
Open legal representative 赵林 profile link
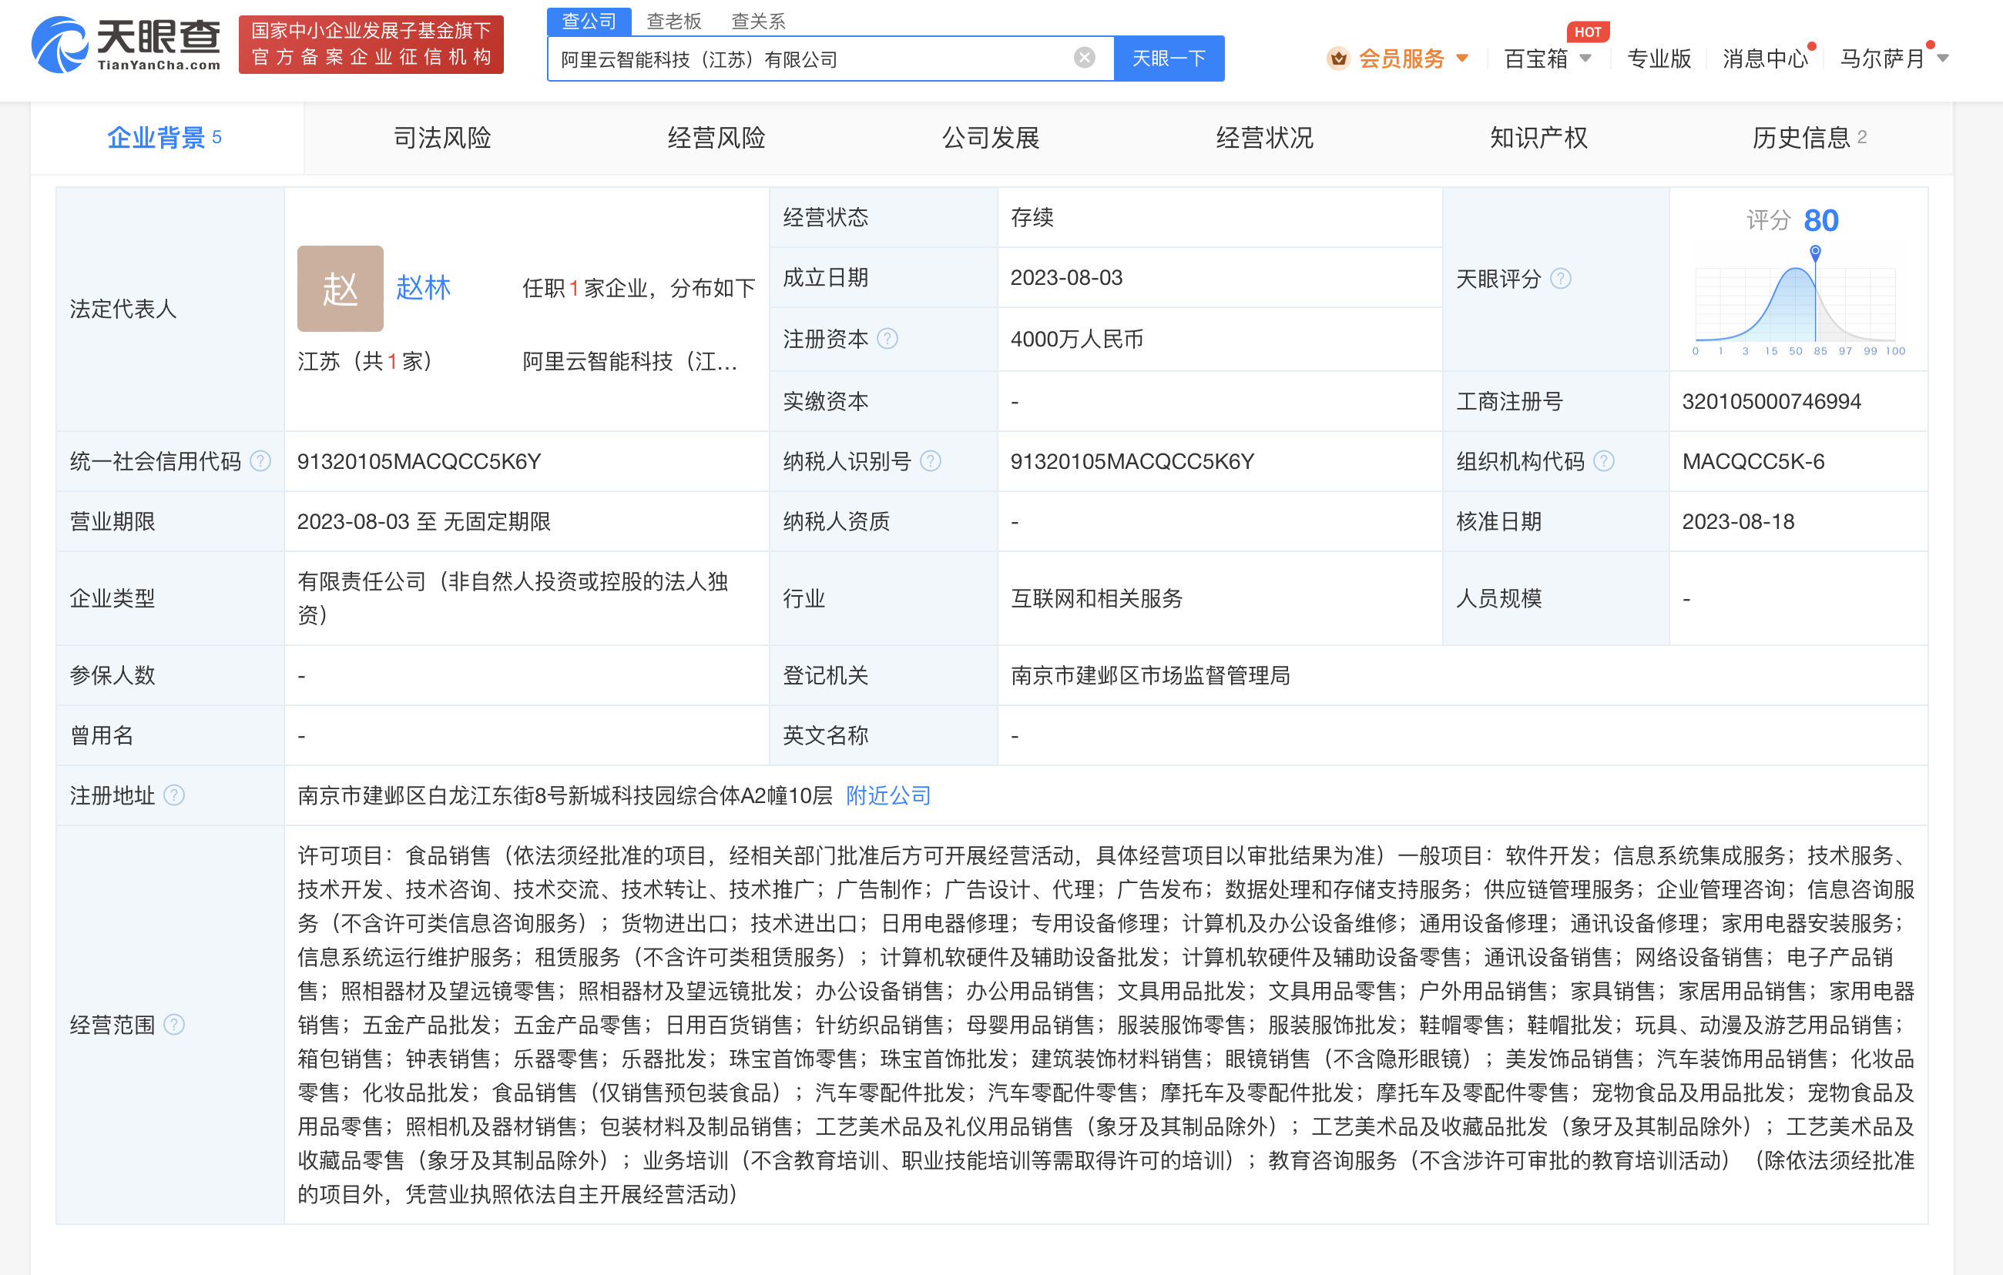423,288
